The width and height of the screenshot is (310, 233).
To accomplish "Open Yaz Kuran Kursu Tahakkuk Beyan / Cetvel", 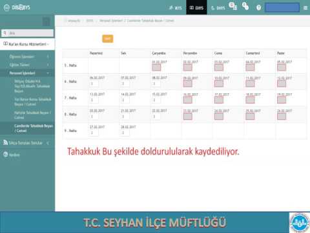I will point(33,102).
